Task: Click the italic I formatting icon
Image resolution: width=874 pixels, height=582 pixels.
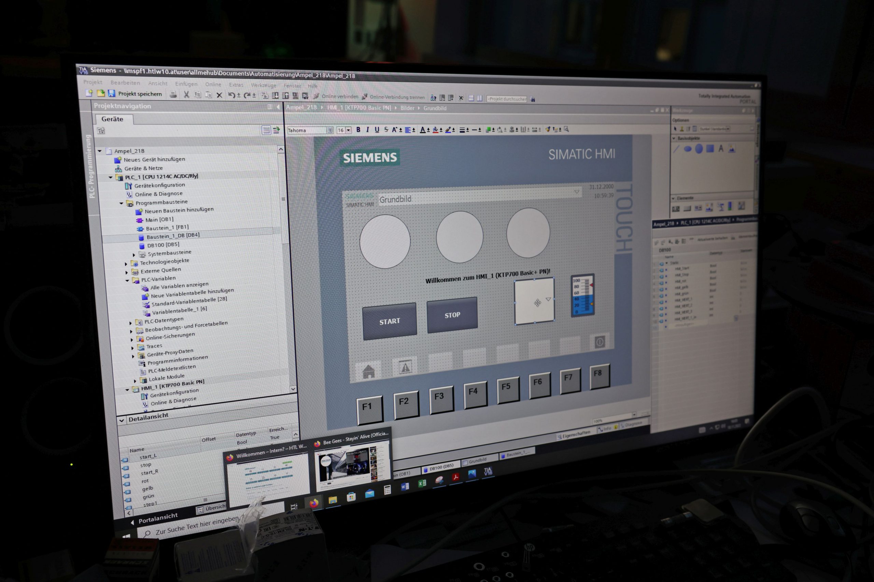Action: [x=367, y=130]
